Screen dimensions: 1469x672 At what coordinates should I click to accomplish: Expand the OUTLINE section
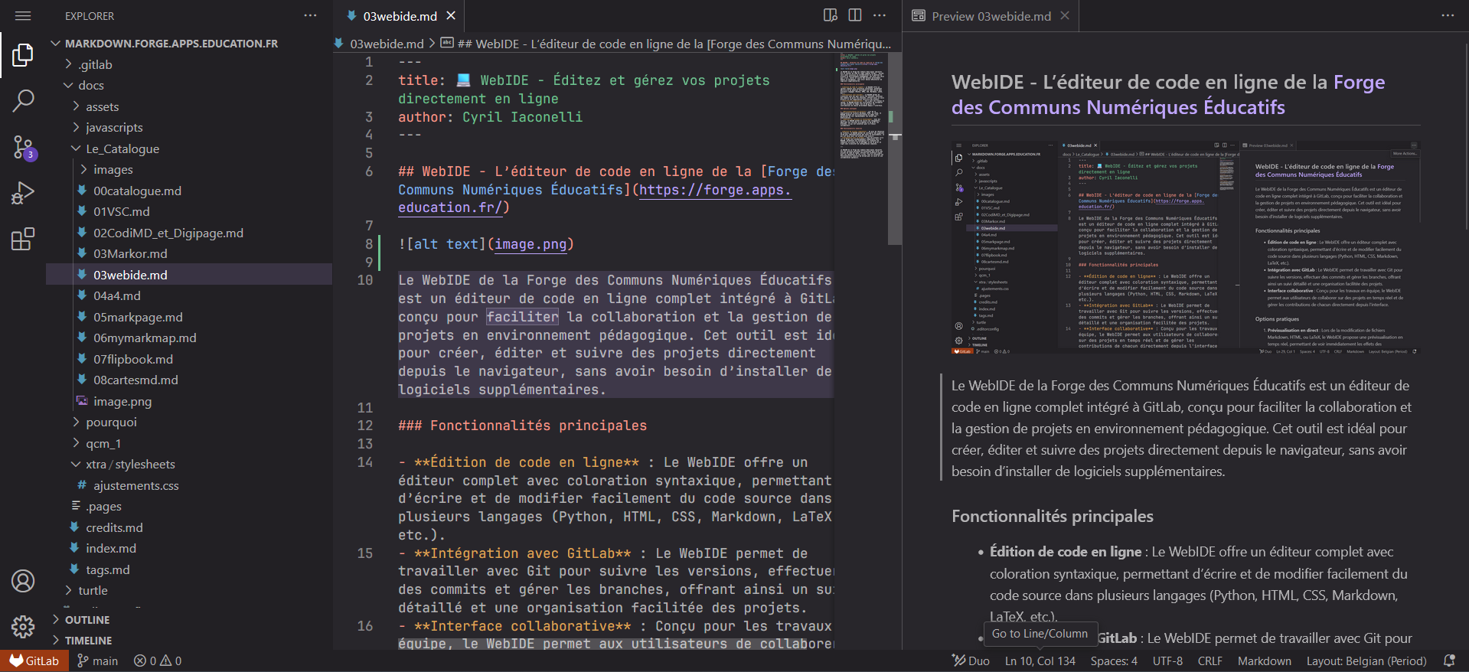click(87, 620)
